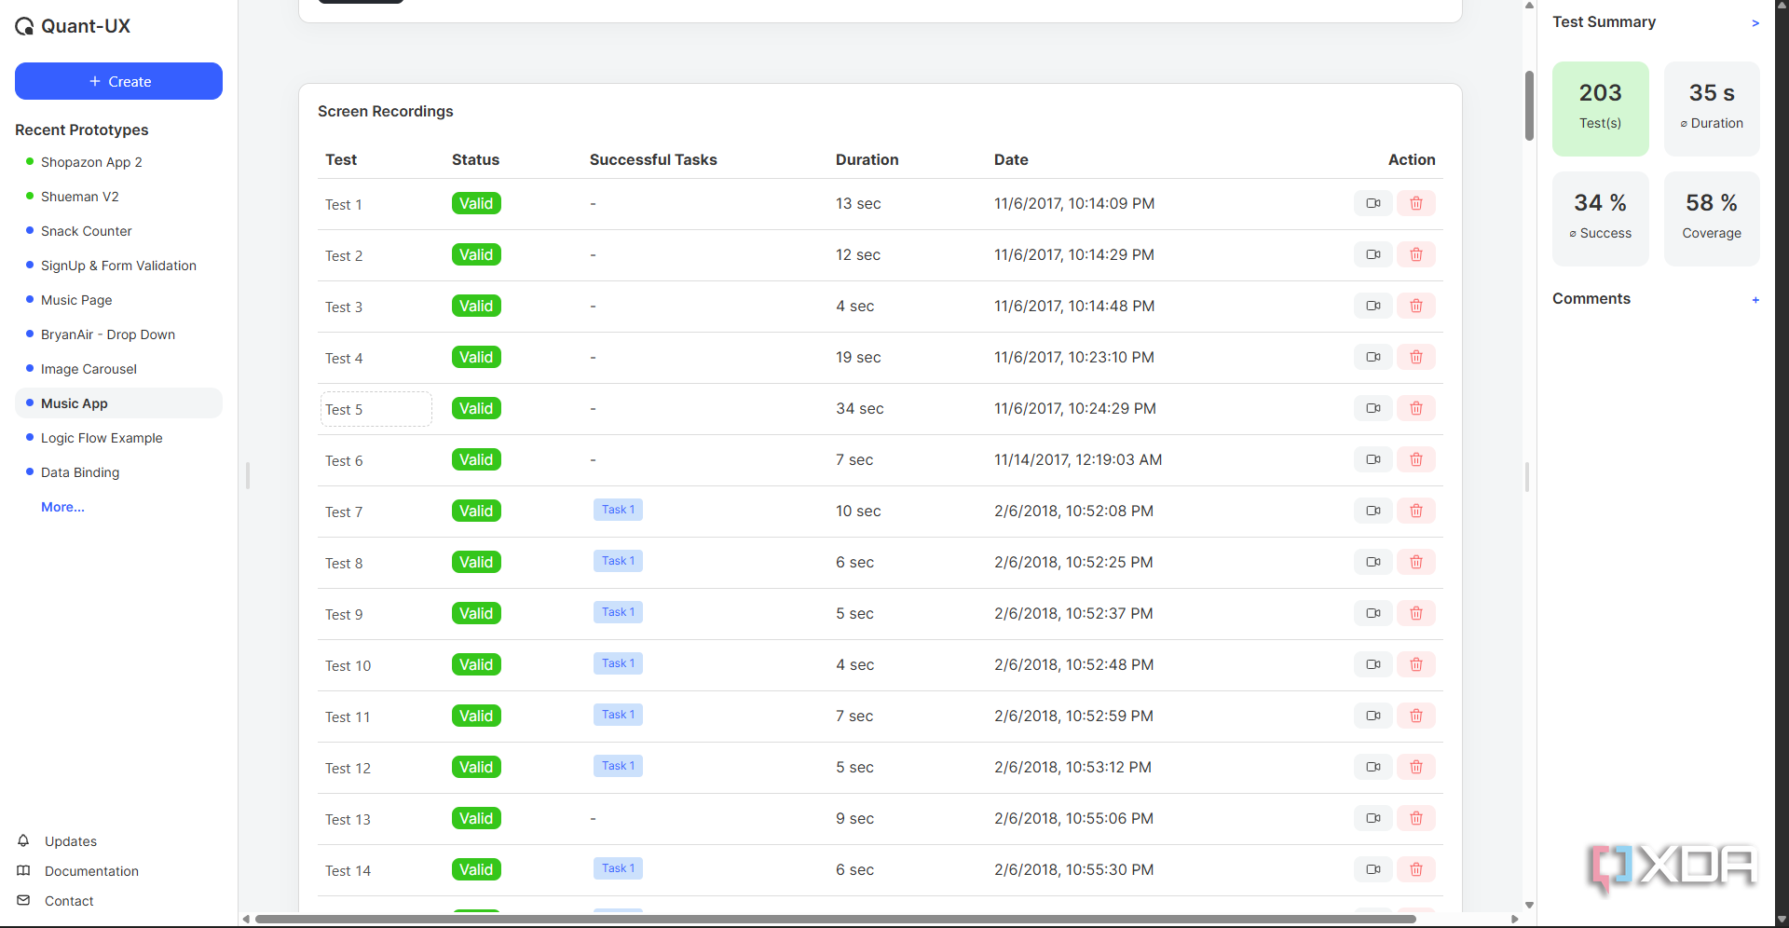
Task: Play the recording for Test 1
Action: click(x=1372, y=203)
